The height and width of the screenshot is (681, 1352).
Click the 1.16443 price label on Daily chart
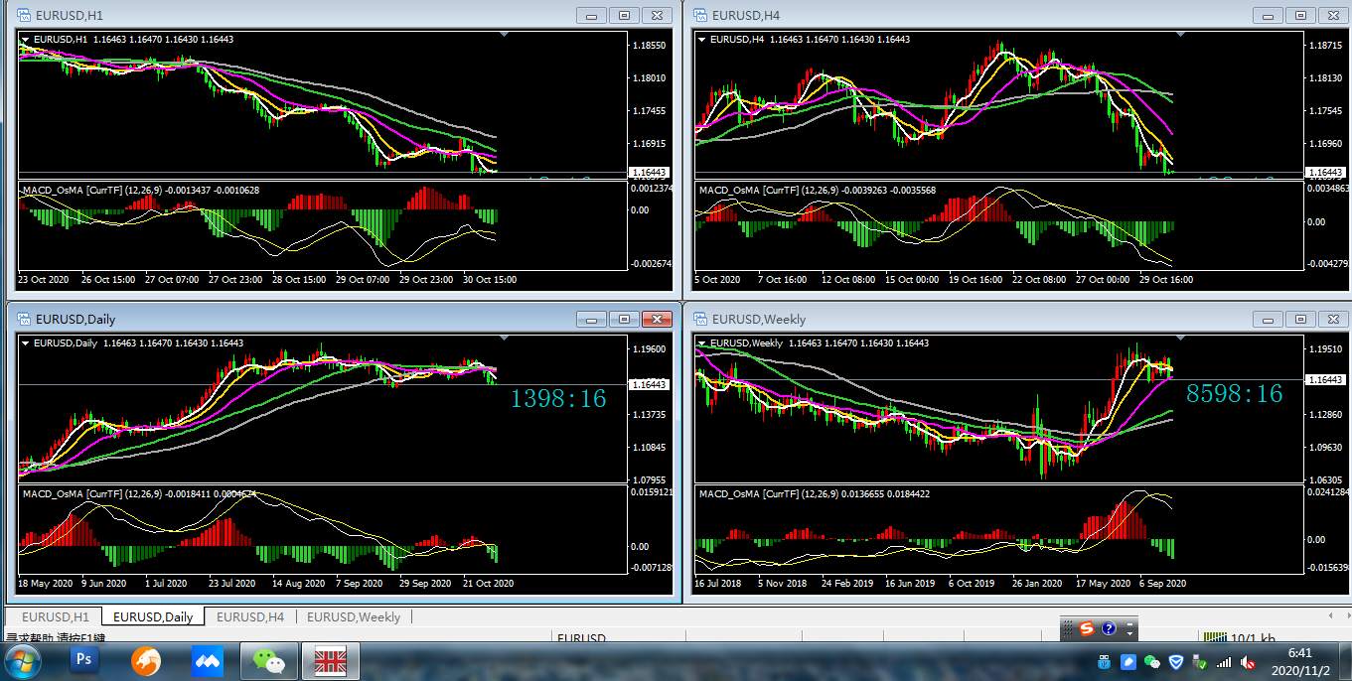[649, 384]
